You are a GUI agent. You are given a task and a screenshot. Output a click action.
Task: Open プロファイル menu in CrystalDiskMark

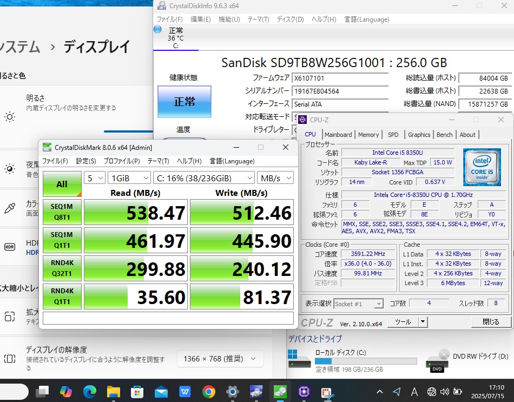click(x=122, y=161)
